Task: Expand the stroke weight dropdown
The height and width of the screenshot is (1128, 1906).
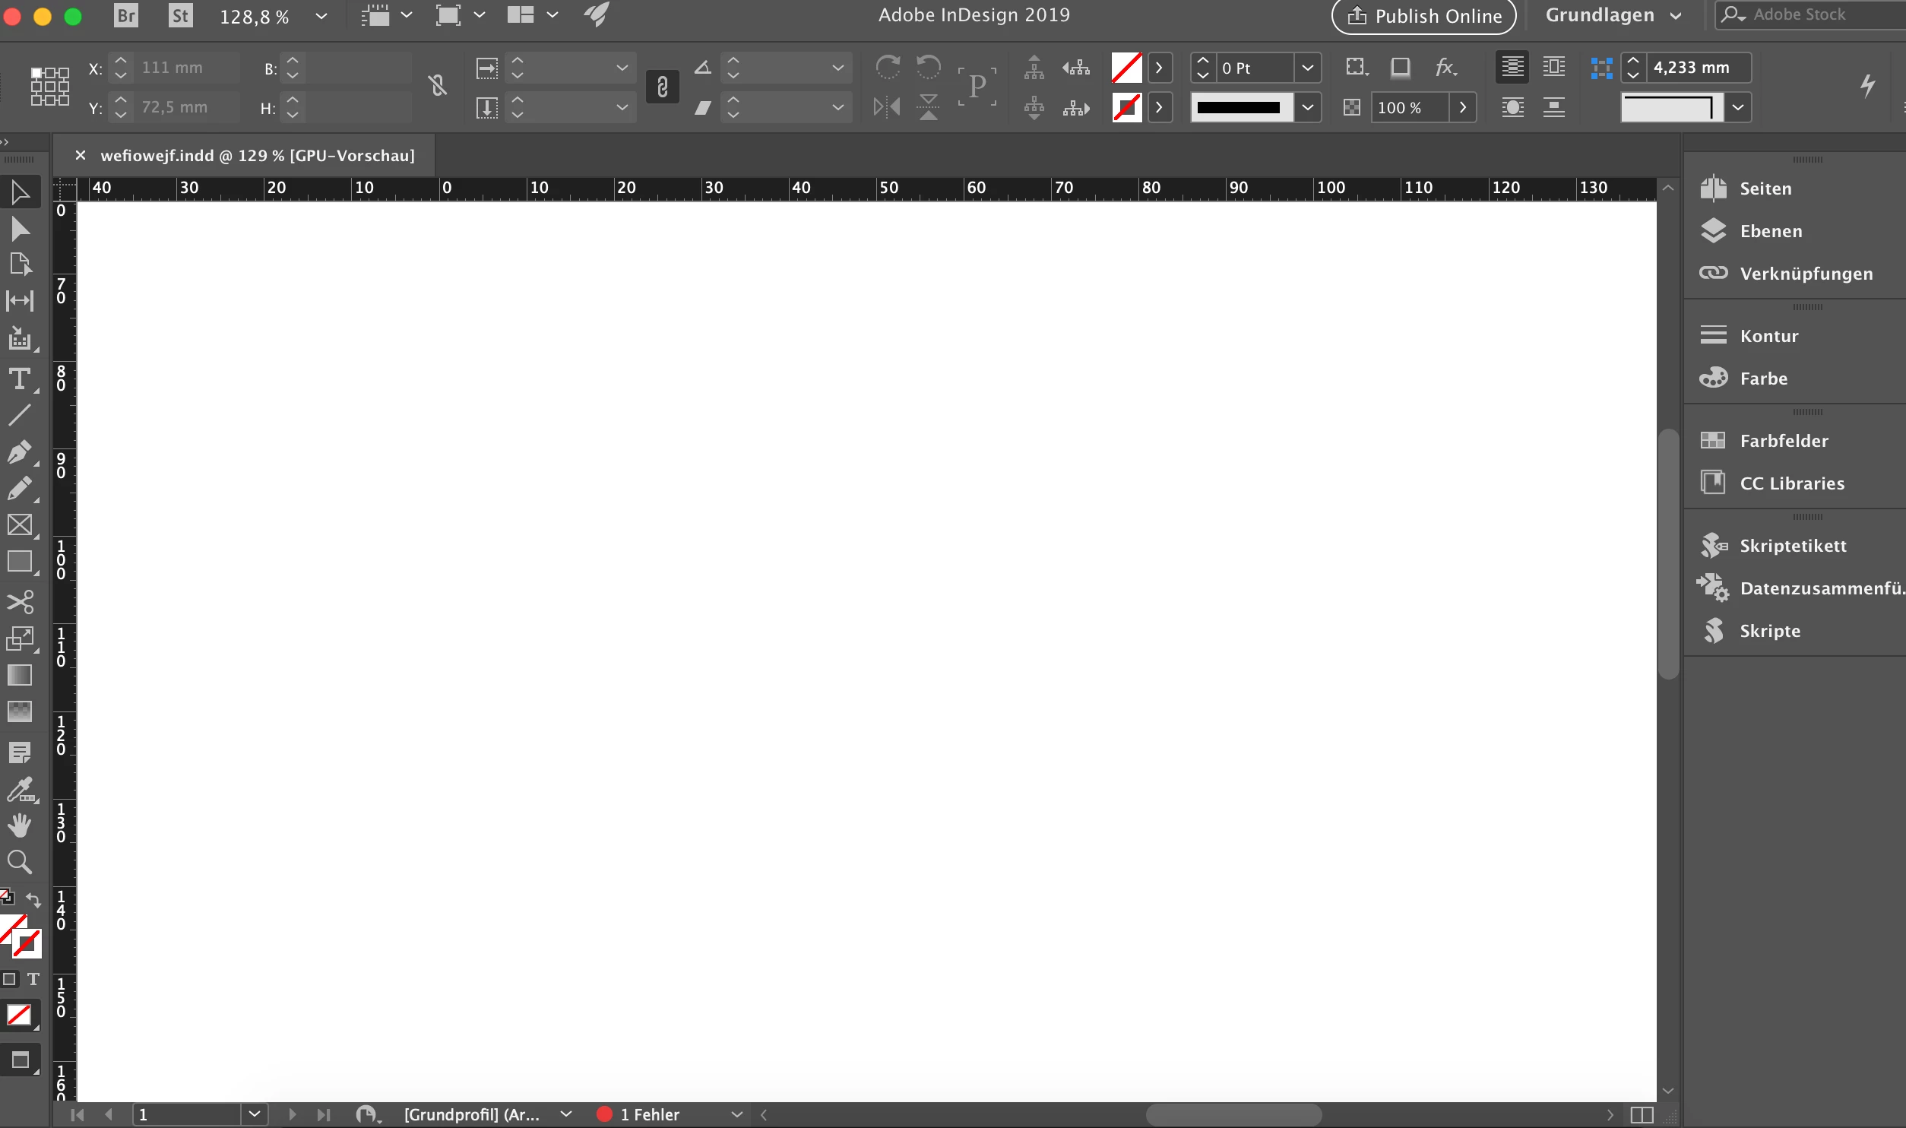Action: (x=1307, y=68)
